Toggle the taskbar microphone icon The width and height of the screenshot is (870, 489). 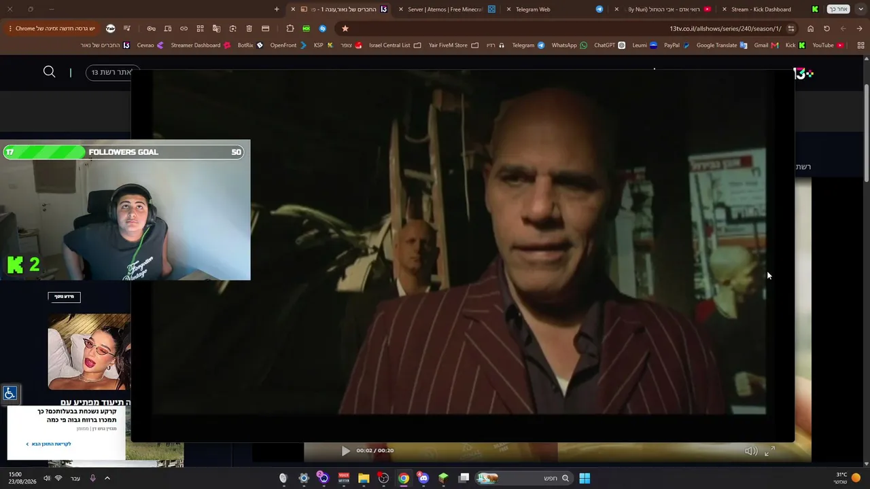pos(92,478)
